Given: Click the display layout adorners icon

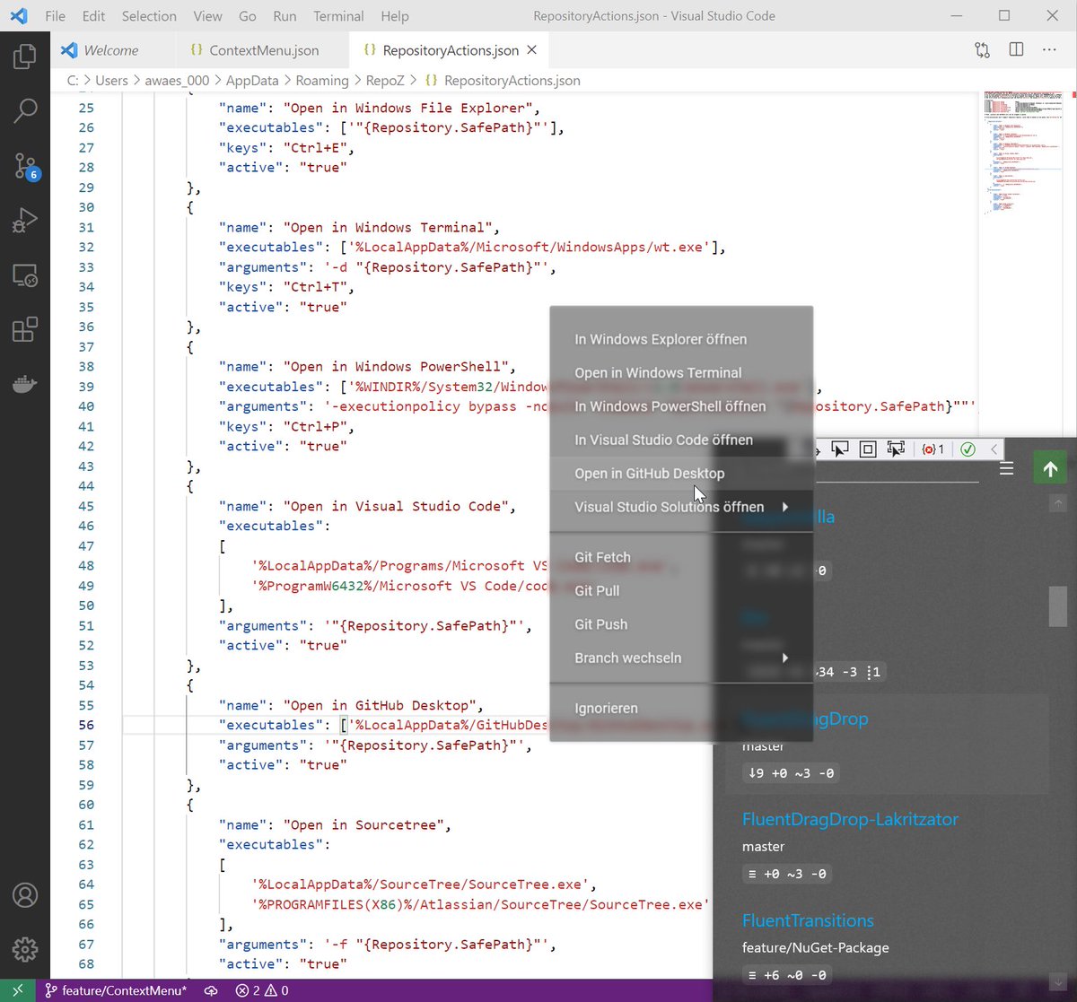Looking at the screenshot, I should [x=868, y=449].
